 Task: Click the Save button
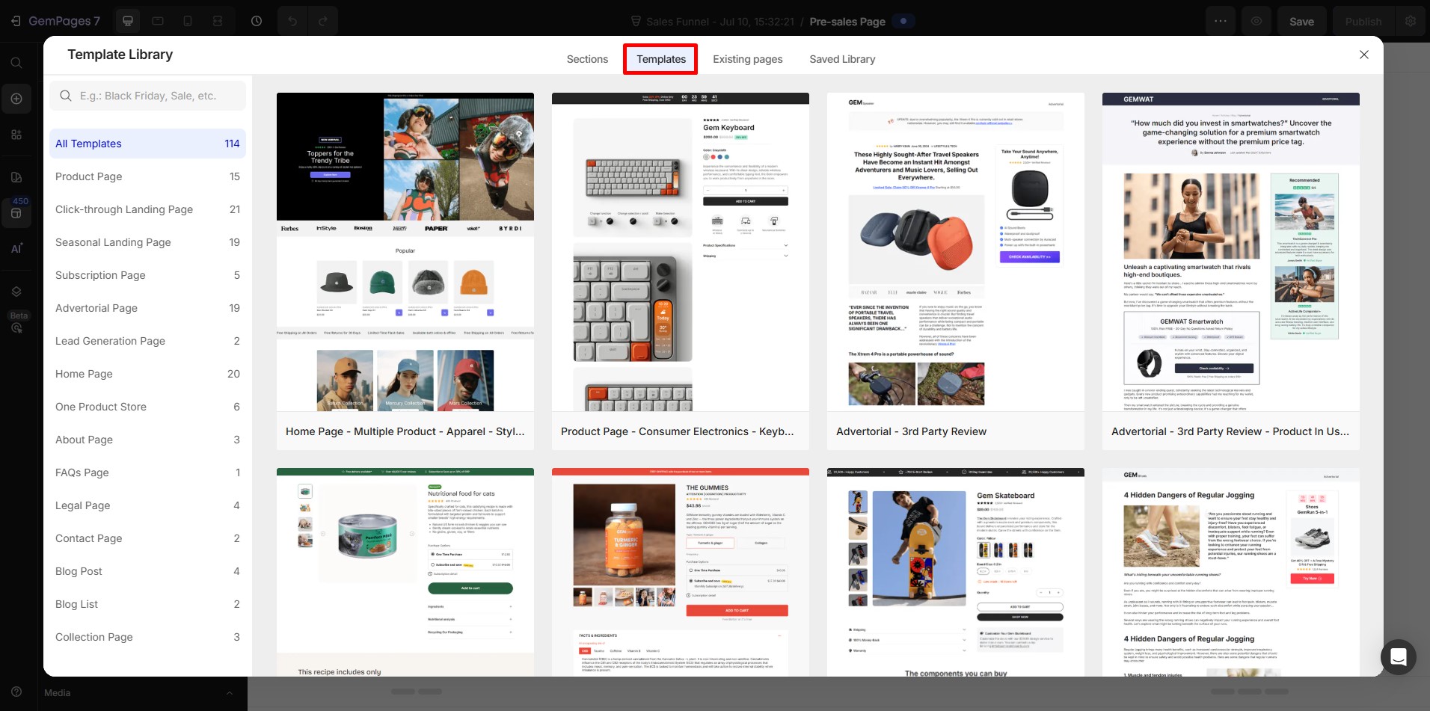1302,21
